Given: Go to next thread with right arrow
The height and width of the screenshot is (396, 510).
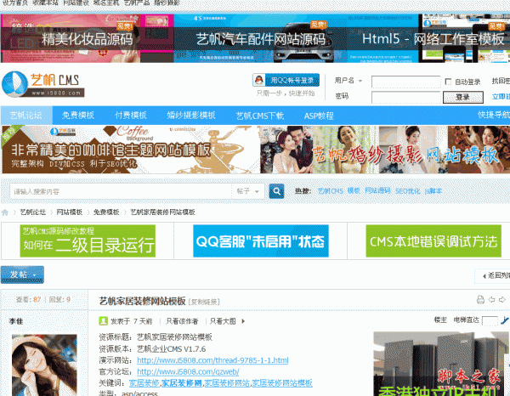Looking at the screenshot, I should tap(502, 300).
